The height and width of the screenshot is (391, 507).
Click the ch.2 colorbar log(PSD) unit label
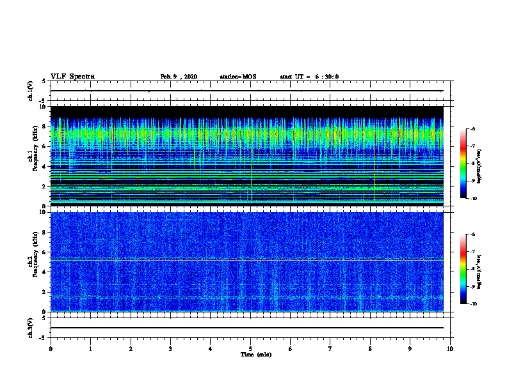tap(479, 272)
